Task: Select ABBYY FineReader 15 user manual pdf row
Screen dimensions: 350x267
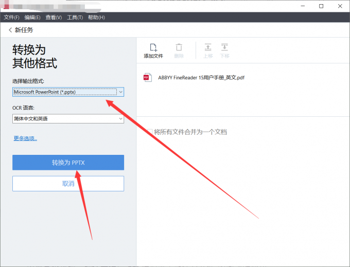Action: pos(243,78)
